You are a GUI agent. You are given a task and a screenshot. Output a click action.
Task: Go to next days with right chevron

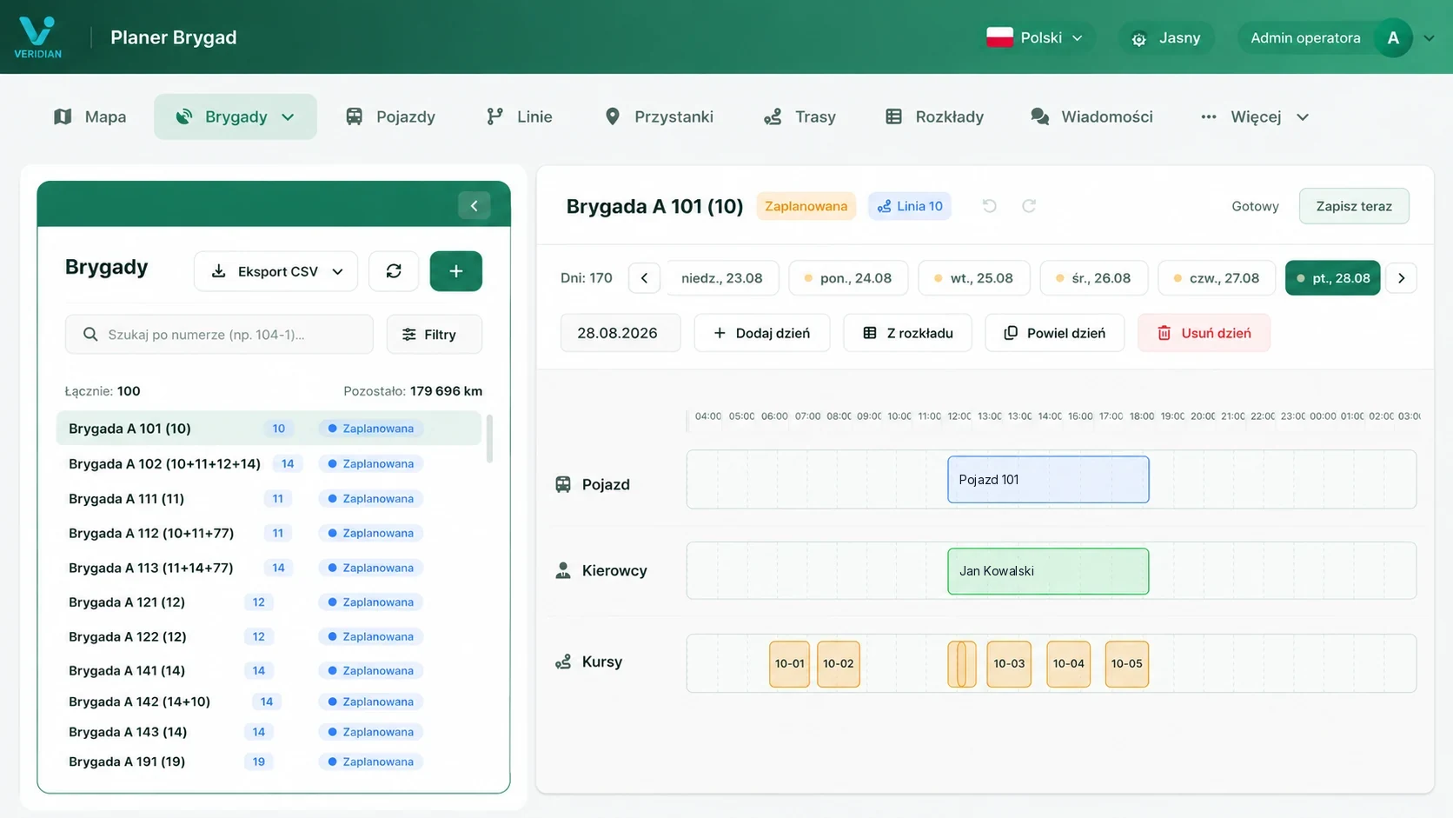[1401, 278]
